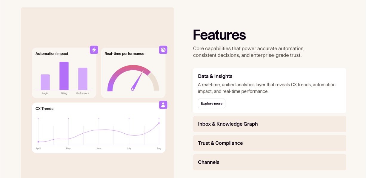Viewport: 366px width, 178px height.
Task: Open the Automation Impact card title
Action: (52, 54)
